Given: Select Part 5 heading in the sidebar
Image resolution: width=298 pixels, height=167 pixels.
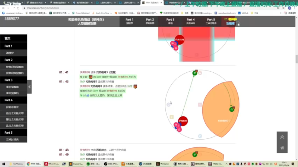Looking at the screenshot, I should point(13,132).
